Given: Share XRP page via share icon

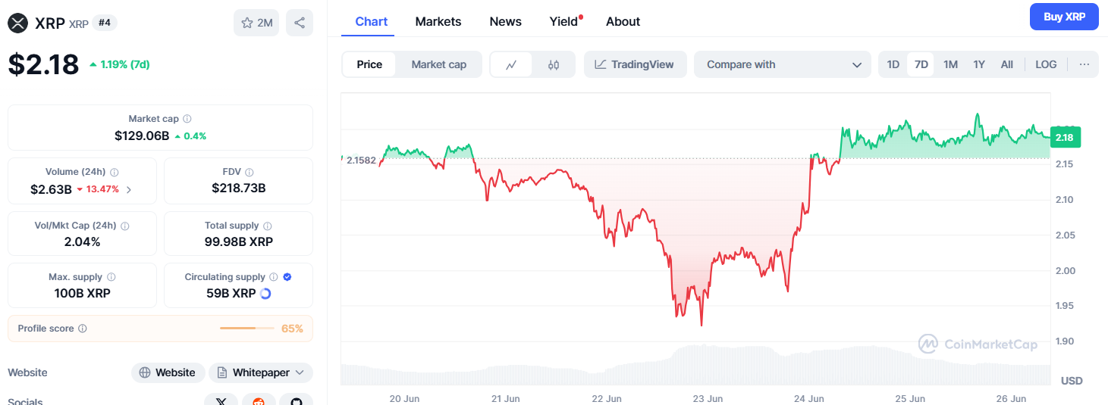Looking at the screenshot, I should click(300, 23).
